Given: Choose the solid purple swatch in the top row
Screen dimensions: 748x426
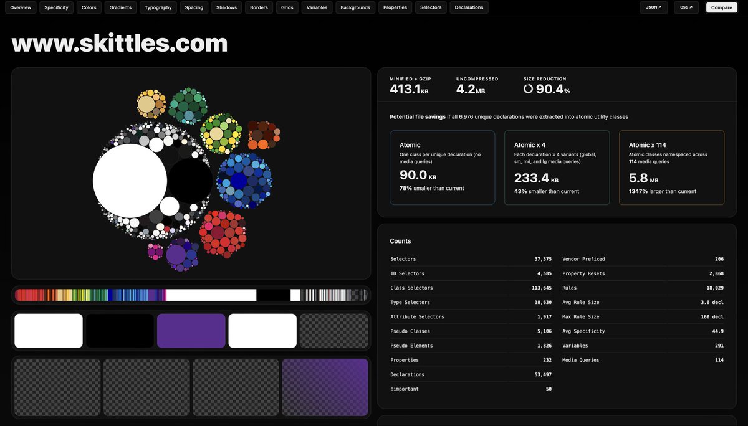Looking at the screenshot, I should click(x=191, y=331).
